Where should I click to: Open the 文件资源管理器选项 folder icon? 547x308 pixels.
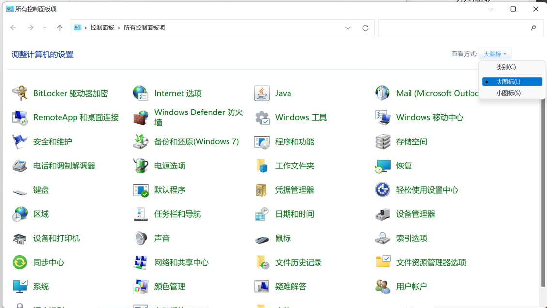coord(383,263)
